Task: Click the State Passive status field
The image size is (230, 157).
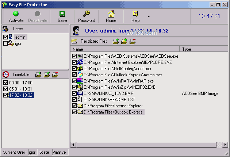Action: coord(60,152)
